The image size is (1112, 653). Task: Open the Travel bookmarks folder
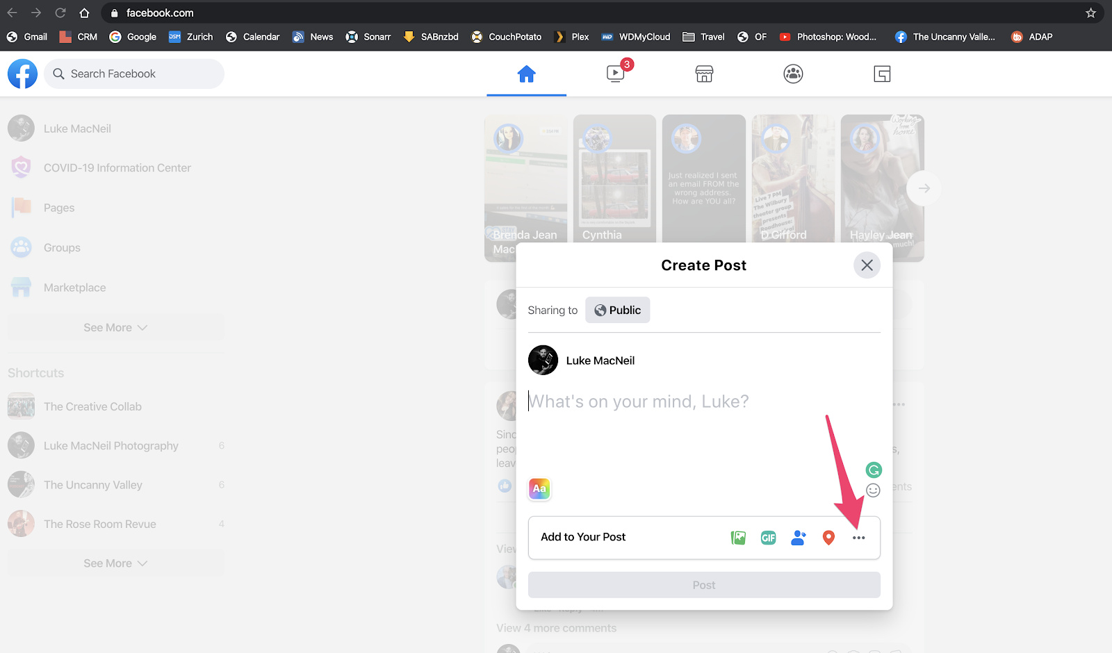[x=703, y=37]
